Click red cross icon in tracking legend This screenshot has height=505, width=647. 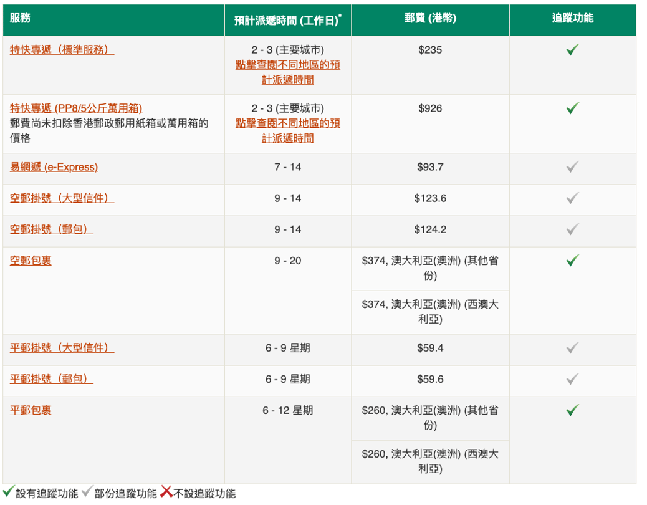pyautogui.click(x=166, y=493)
